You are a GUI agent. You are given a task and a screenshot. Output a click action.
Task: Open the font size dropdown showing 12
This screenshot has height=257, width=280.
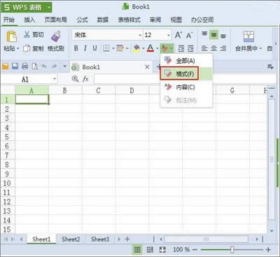click(x=169, y=36)
